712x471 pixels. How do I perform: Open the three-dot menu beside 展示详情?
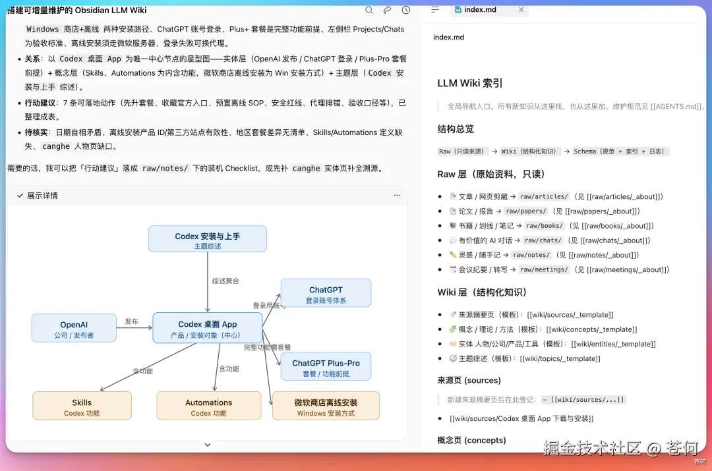tap(398, 195)
